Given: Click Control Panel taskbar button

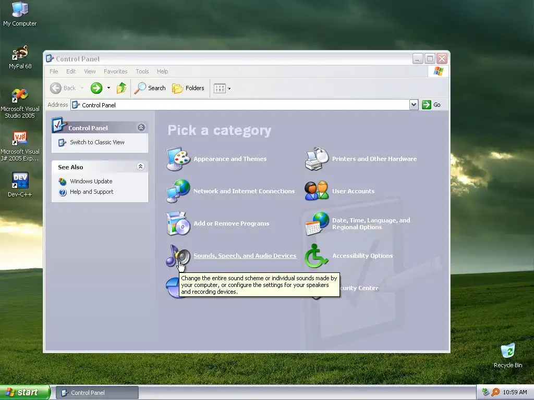Looking at the screenshot, I should click(97, 393).
